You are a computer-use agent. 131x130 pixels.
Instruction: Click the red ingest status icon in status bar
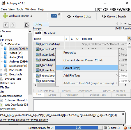(125, 128)
